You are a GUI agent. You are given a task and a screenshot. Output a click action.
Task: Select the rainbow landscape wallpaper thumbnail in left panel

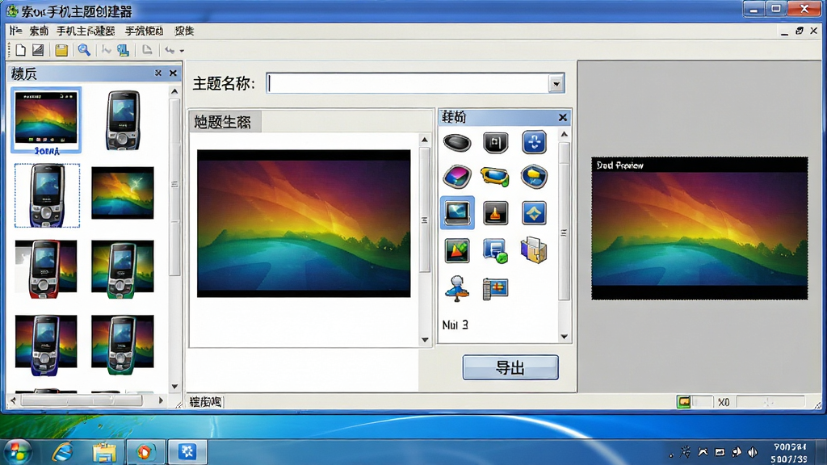coord(123,193)
